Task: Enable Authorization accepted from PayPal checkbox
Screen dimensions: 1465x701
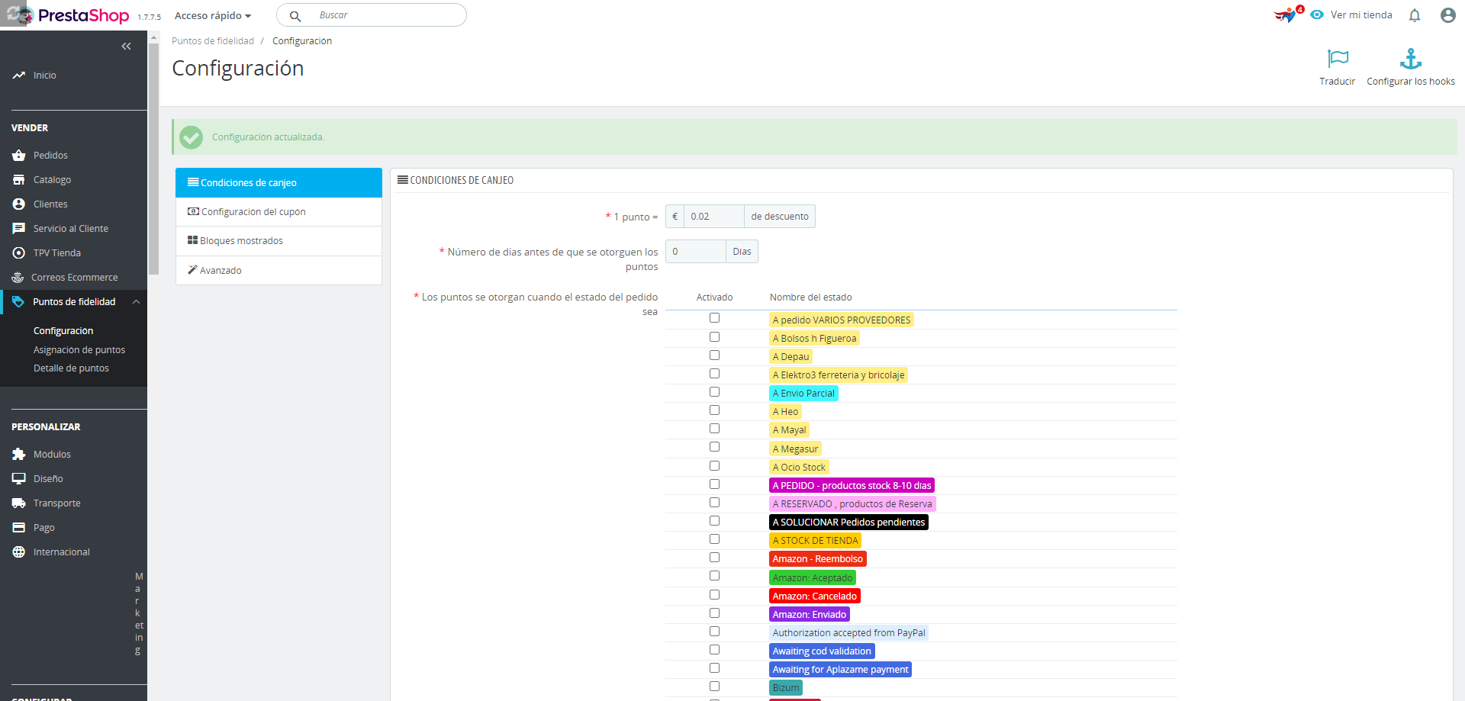Action: pos(714,632)
